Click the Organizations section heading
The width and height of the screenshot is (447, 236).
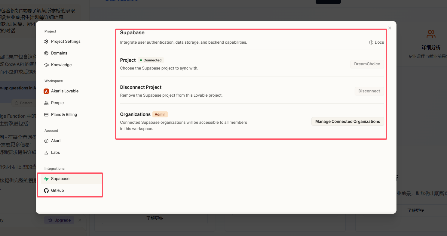click(135, 114)
